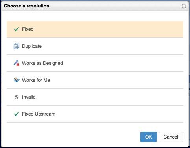This screenshot has height=148, width=190.
Task: Dismiss the dialog with Cancel
Action: pos(171,137)
